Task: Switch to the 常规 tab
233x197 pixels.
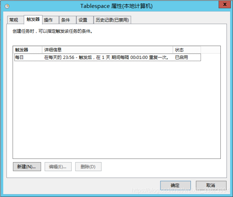Action: (x=14, y=20)
